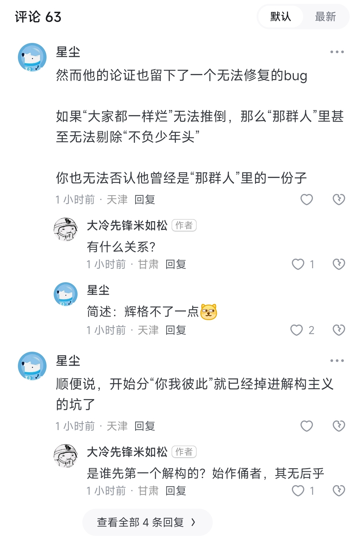Open more options for 星尘's second comment
The width and height of the screenshot is (364, 546).
click(x=337, y=361)
